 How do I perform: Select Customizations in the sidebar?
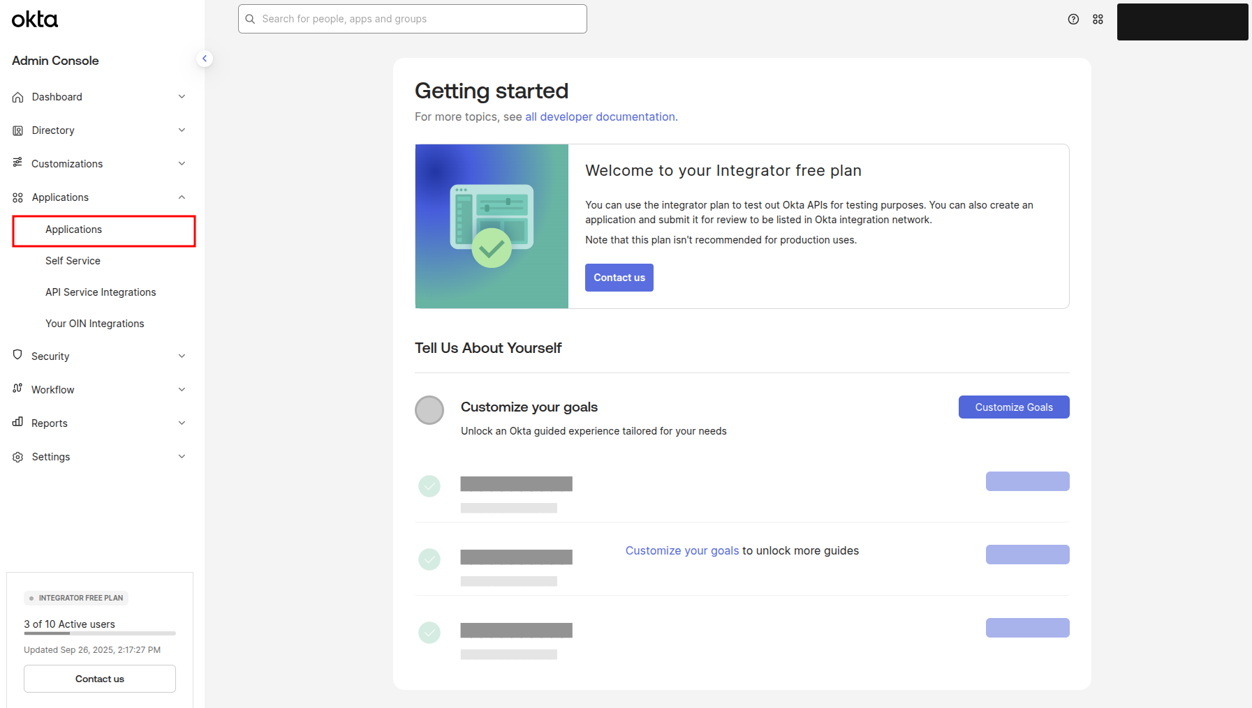tap(67, 164)
